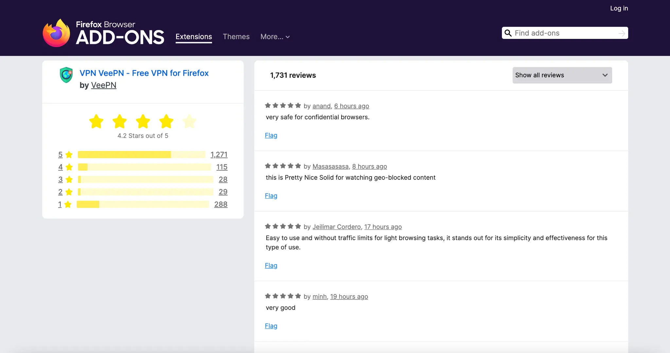
Task: Click the star beside the 3 rating
Action: pyautogui.click(x=69, y=179)
